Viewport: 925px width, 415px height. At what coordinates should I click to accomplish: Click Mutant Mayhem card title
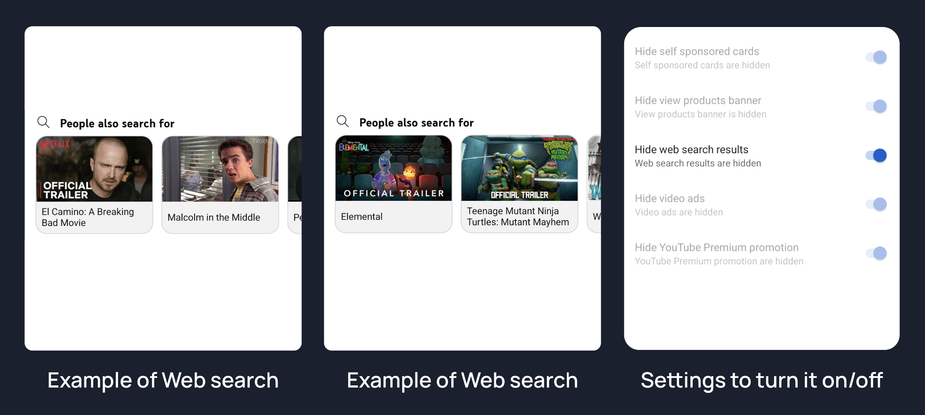518,217
